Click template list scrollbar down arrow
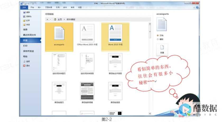Image resolution: width=223 pixels, height=122 pixels. (150, 114)
